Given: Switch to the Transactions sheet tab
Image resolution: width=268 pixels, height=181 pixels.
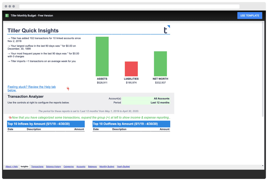Looking at the screenshot, I should [37, 167].
